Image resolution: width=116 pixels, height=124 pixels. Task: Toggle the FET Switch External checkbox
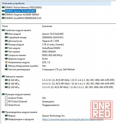[6, 101]
